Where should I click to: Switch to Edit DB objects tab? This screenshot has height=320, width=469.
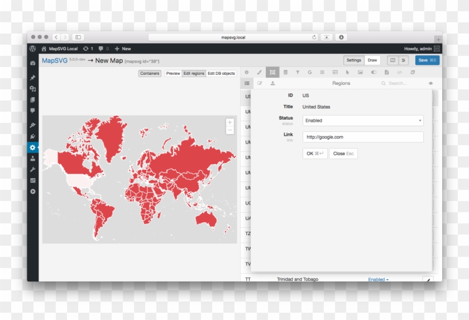pos(221,73)
